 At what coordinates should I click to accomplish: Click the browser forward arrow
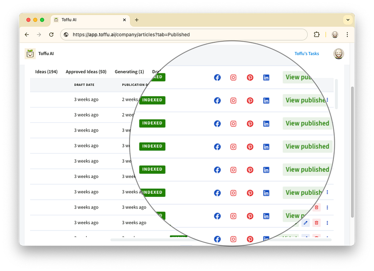point(39,35)
